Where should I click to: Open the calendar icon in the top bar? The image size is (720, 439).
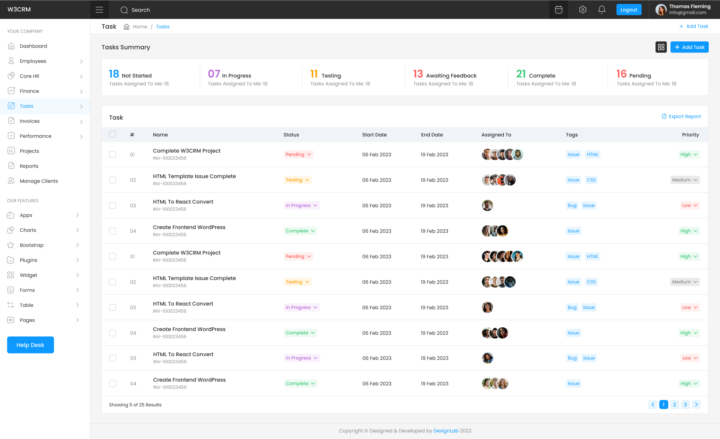(x=558, y=9)
